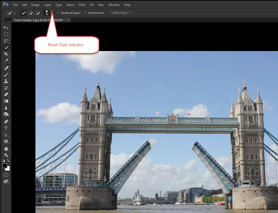Image resolution: width=278 pixels, height=213 pixels.
Task: Choose Add to Selection mode
Action: [30, 13]
